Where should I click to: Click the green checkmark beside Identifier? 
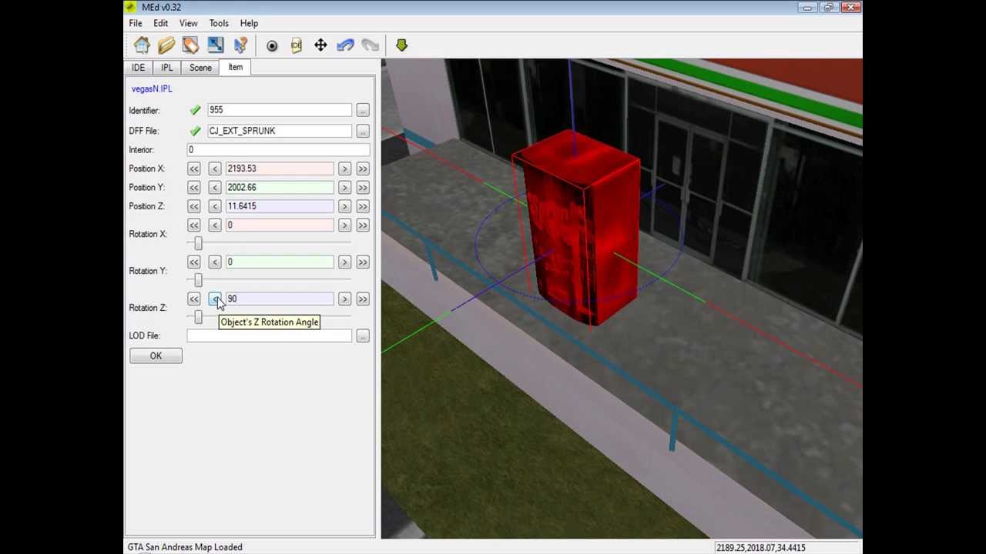pyautogui.click(x=195, y=110)
